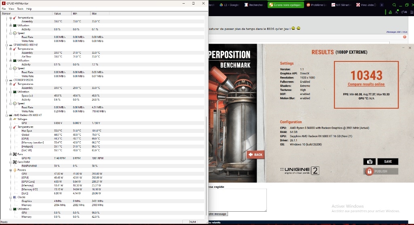Click Speed gauge icon under ST500DM002
The image size is (414, 225).
(x=15, y=69)
